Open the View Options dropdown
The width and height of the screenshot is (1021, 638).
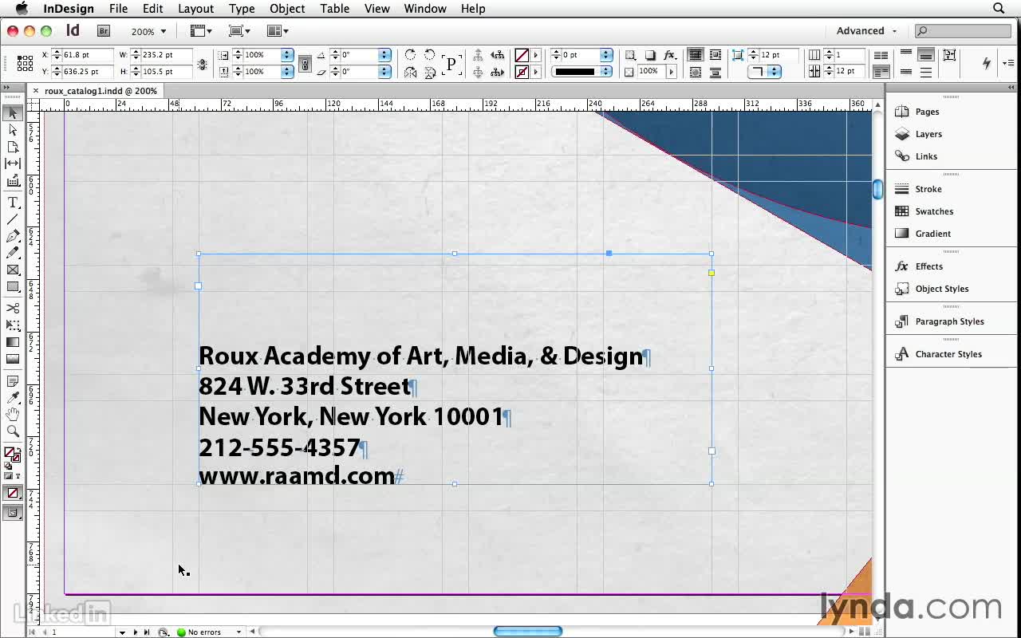point(201,31)
